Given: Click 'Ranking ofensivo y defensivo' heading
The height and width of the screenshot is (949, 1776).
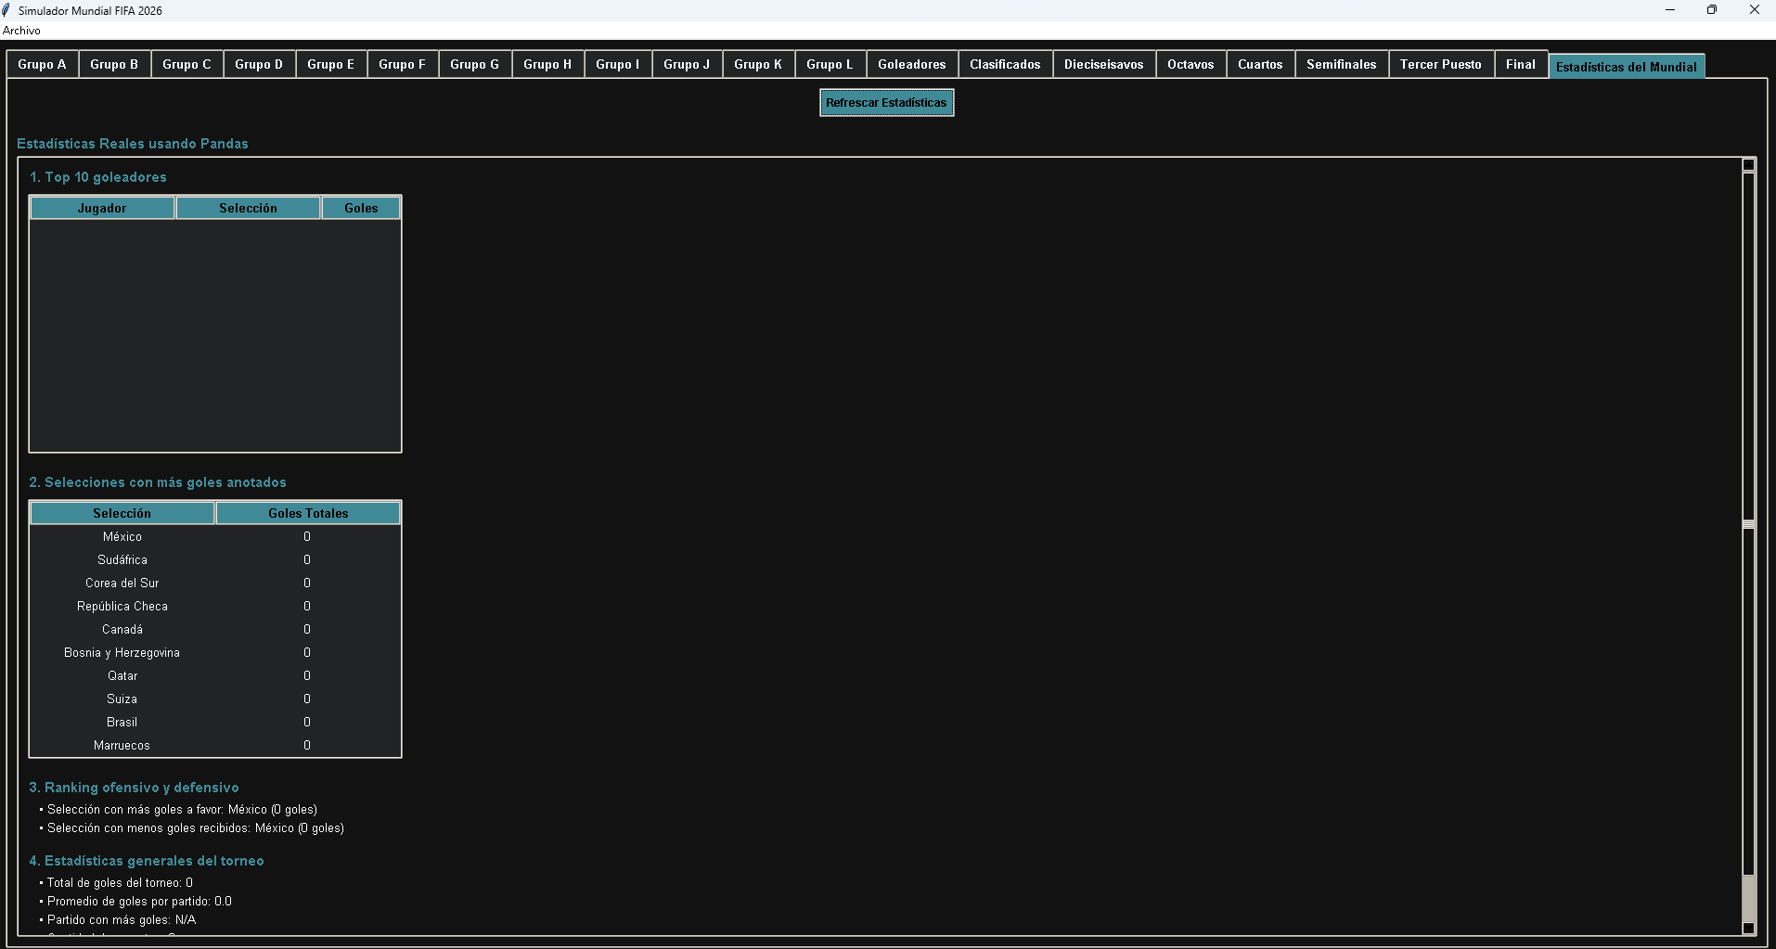Looking at the screenshot, I should click(x=134, y=788).
